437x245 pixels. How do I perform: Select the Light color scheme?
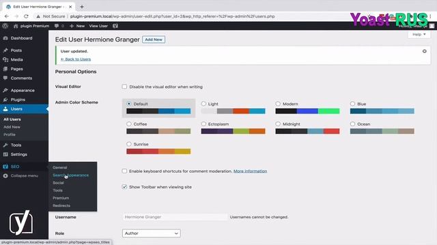pos(203,103)
